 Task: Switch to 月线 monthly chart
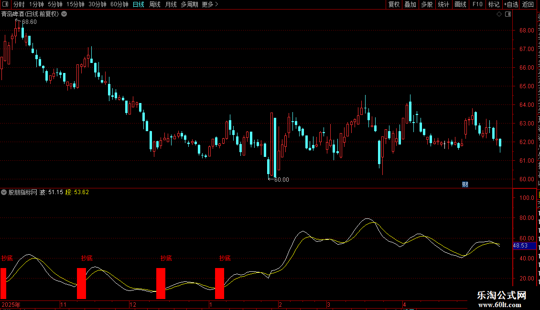(x=171, y=4)
